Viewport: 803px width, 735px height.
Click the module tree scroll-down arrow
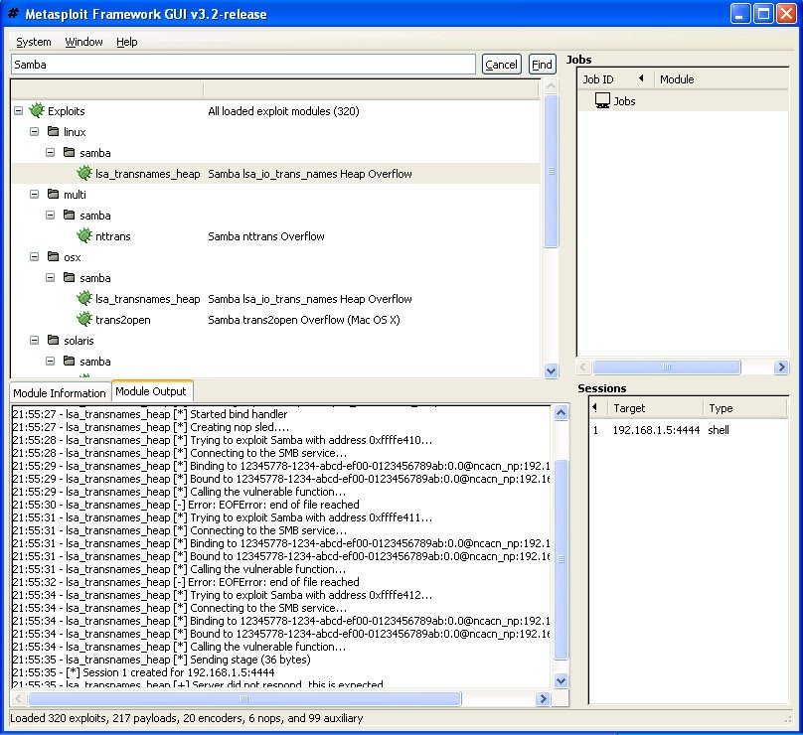[551, 370]
